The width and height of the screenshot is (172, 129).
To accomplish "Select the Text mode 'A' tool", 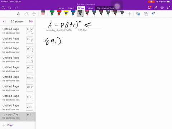I will [x=18, y=14].
